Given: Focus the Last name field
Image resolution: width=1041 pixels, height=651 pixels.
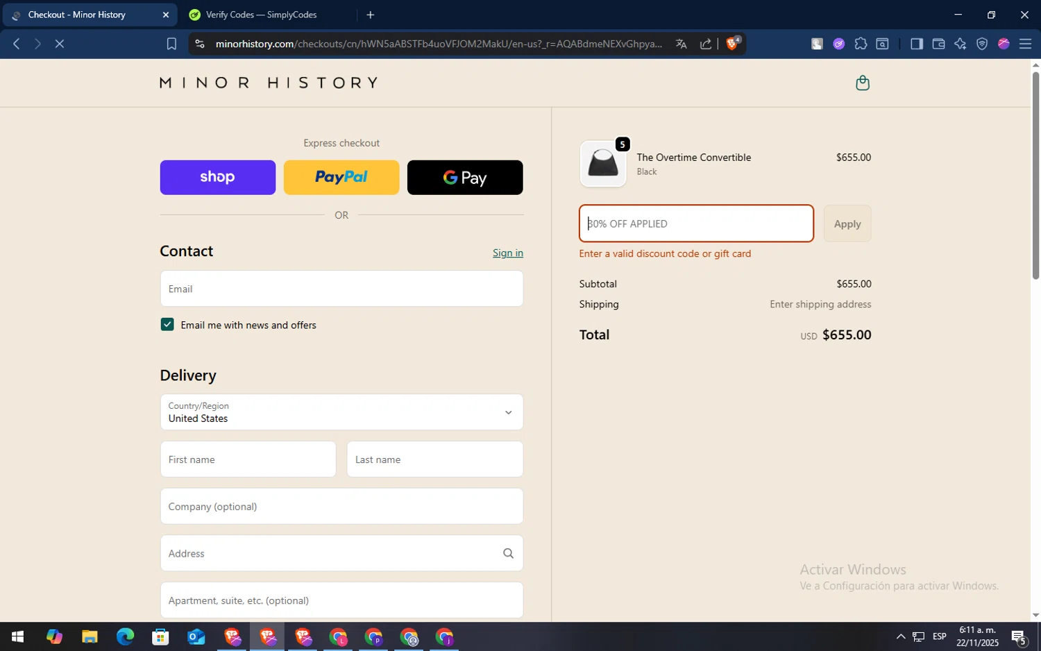Looking at the screenshot, I should [435, 459].
